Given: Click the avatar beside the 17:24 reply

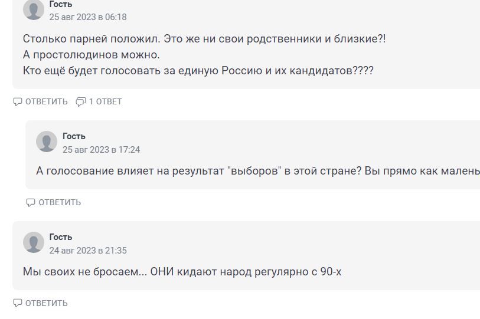Looking at the screenshot, I should [x=47, y=142].
